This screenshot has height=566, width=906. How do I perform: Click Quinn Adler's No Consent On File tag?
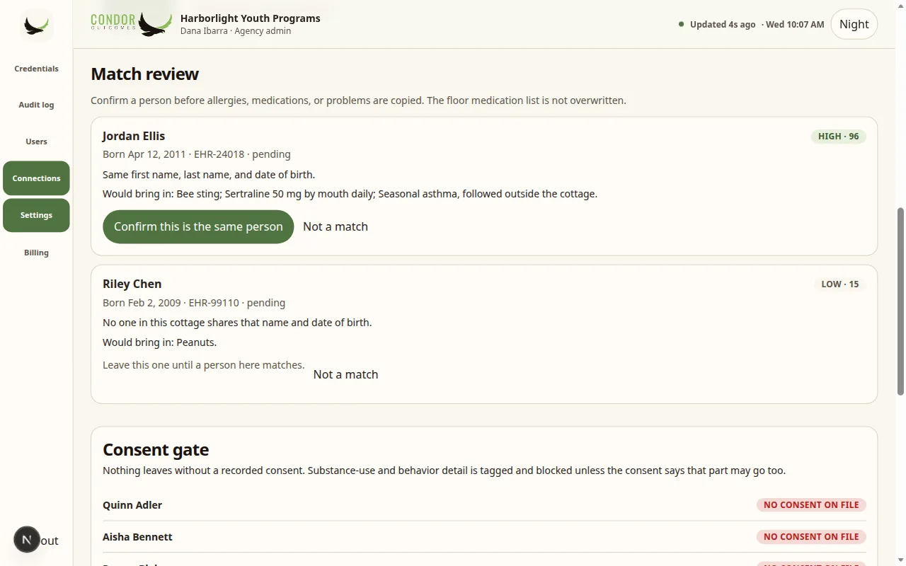[811, 504]
